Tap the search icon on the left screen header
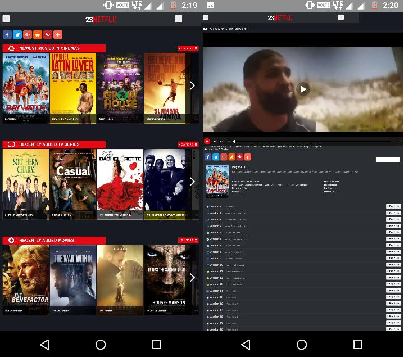This screenshot has width=404, height=357. 179,19
